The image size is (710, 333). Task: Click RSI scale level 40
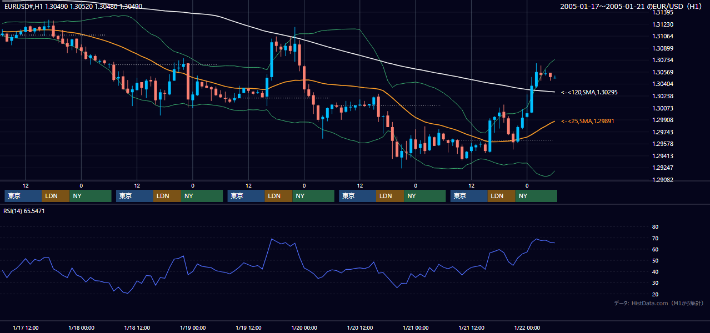[655, 271]
